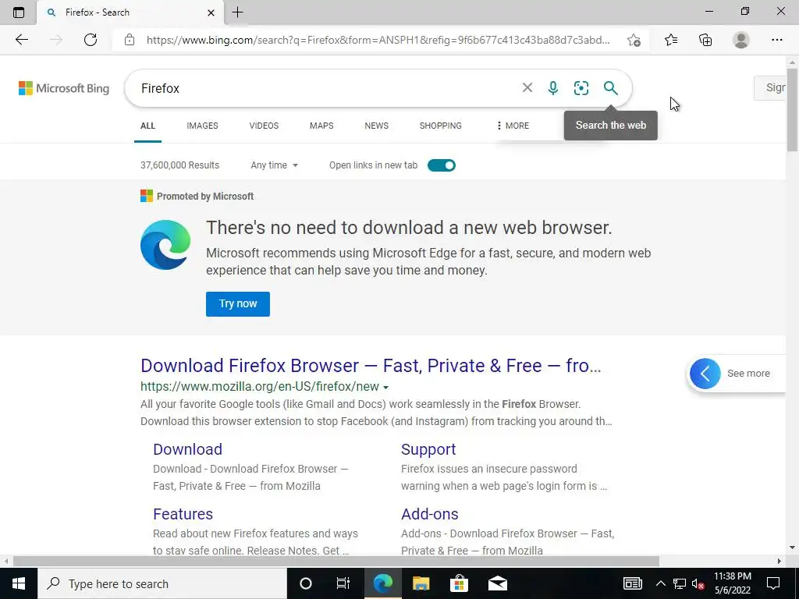The width and height of the screenshot is (799, 599).
Task: Go to Microsoft Bing home logo
Action: click(x=64, y=88)
